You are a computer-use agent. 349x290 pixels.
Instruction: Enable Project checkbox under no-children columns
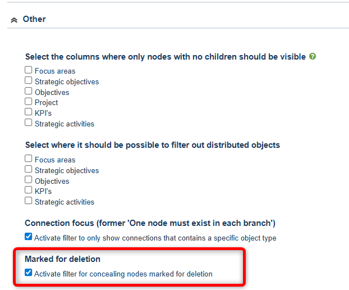(29, 102)
